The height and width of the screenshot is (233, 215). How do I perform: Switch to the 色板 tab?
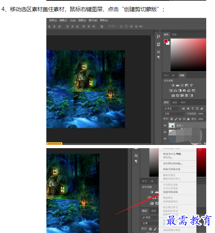click(x=174, y=35)
